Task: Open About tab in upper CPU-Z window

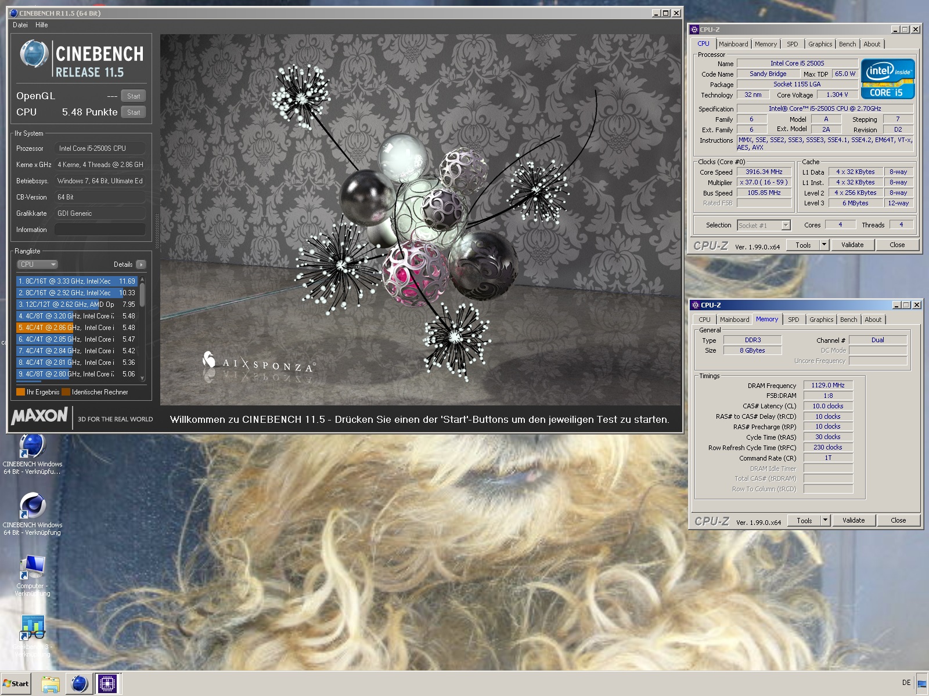Action: tap(872, 44)
